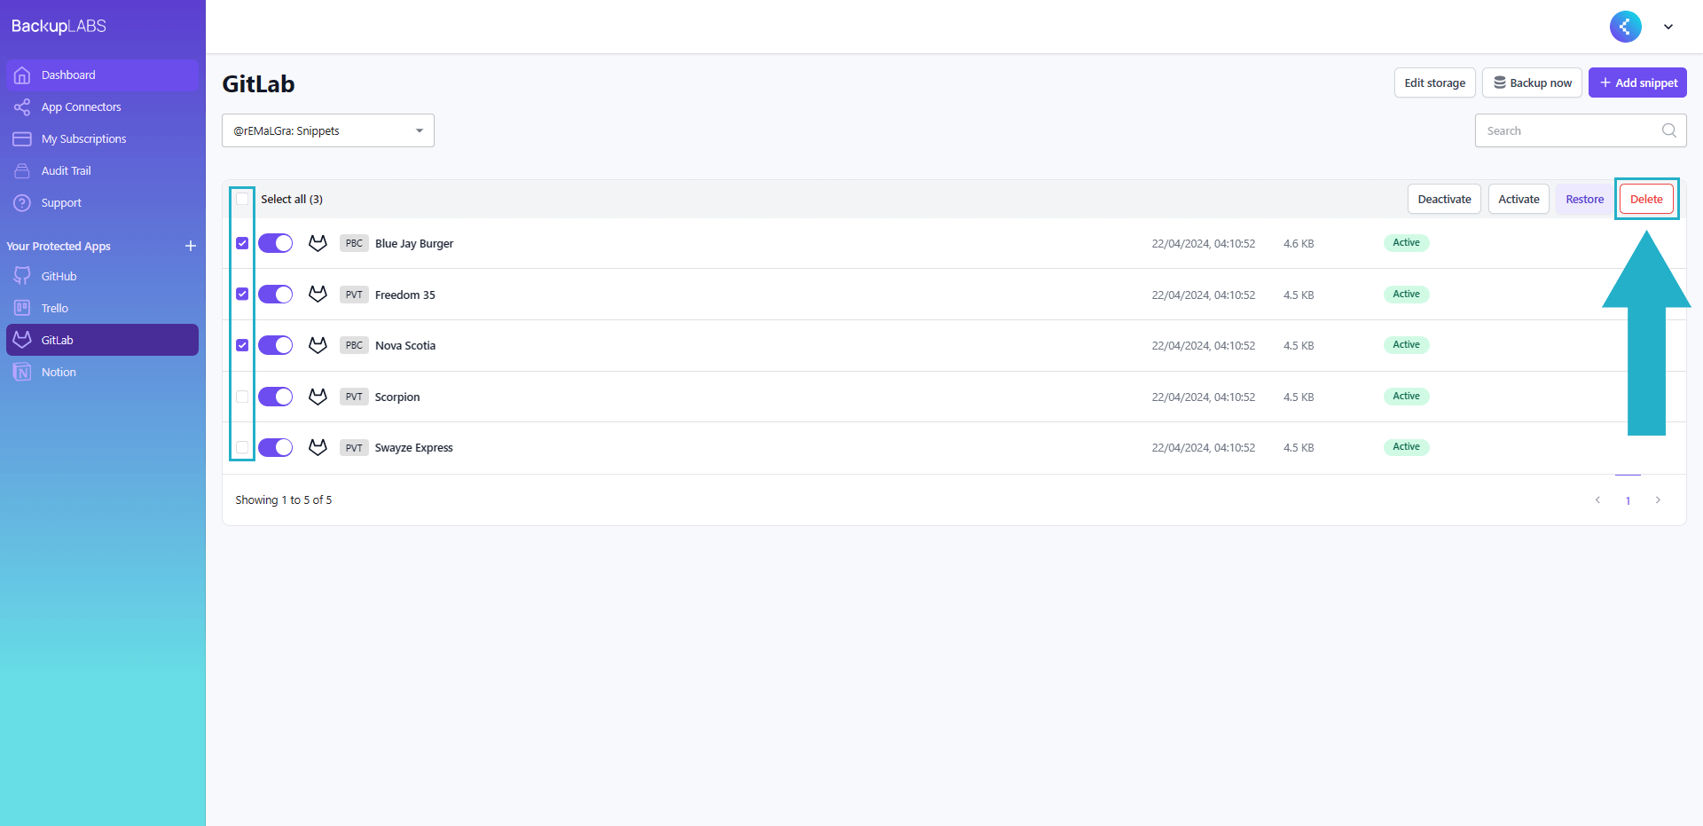This screenshot has height=826, width=1703.
Task: Click GitLab icon in Swayze Express row
Action: pos(318,447)
